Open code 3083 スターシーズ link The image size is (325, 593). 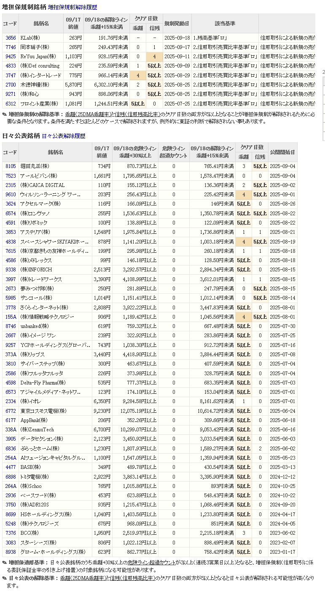coord(11,542)
